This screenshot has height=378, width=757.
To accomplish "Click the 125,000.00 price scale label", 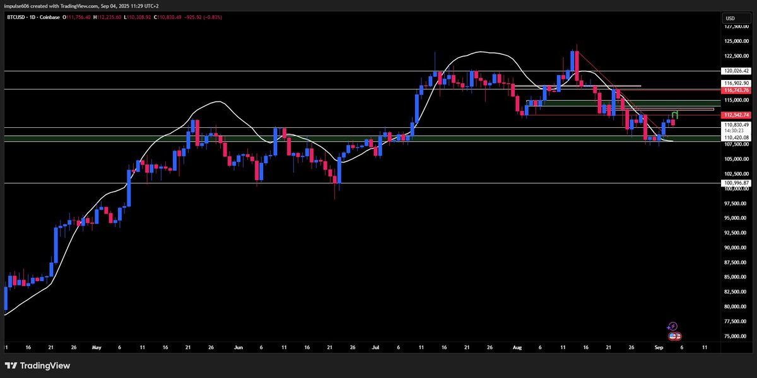I will click(x=736, y=42).
